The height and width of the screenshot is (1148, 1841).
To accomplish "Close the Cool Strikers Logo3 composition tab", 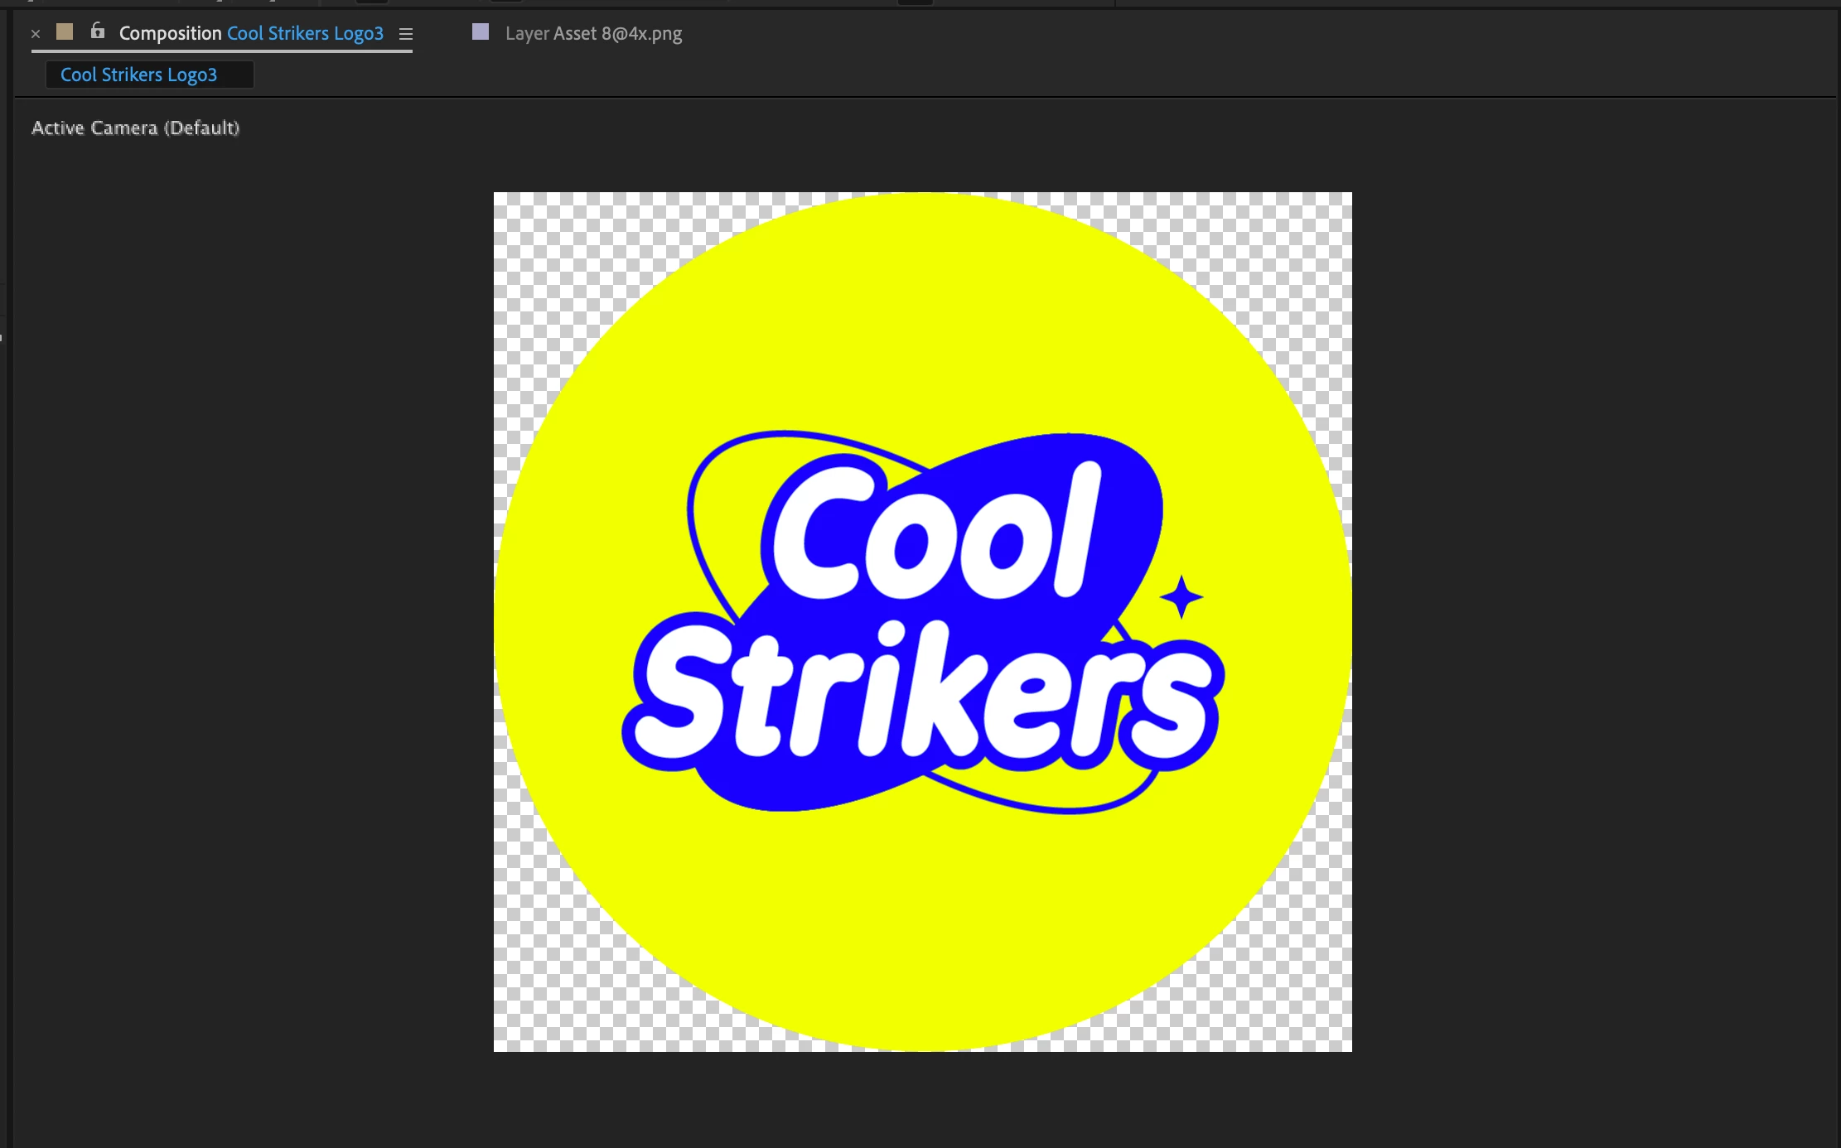I will click(x=36, y=34).
